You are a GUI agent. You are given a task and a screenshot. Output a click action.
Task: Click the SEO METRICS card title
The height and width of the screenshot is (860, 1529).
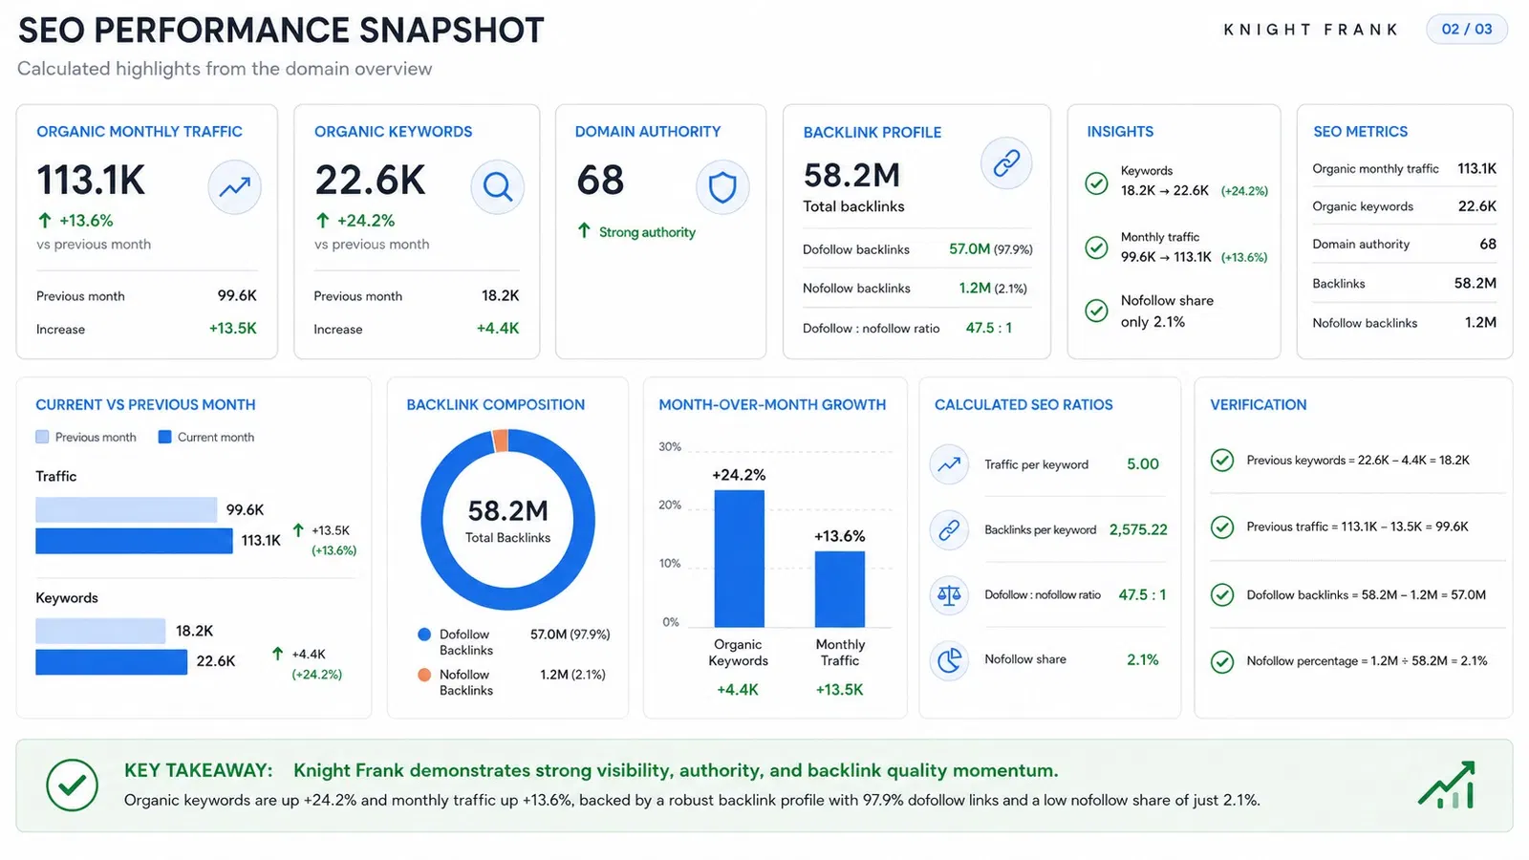click(x=1361, y=132)
